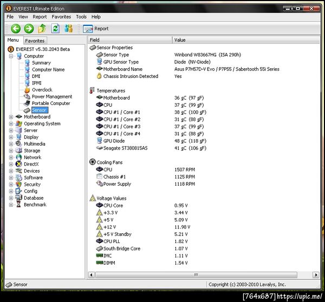Click the horizontal scrollbar thumb
Image resolution: width=325 pixels, height=302 pixels.
click(x=196, y=275)
